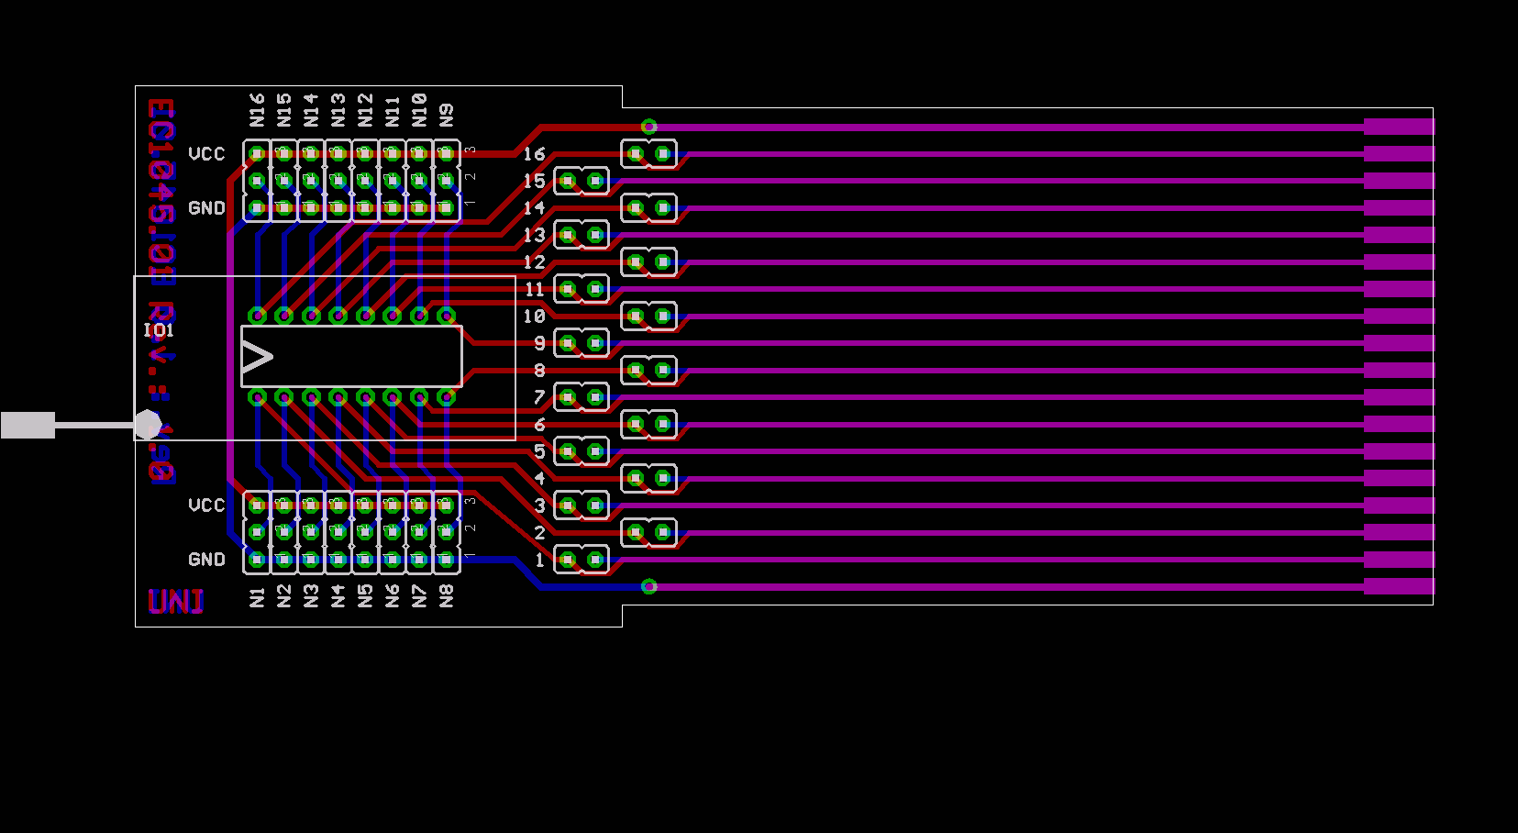Click the left pad of jumper 1

(568, 559)
